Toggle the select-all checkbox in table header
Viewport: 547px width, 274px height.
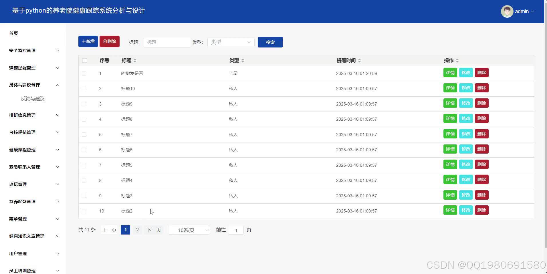[84, 60]
